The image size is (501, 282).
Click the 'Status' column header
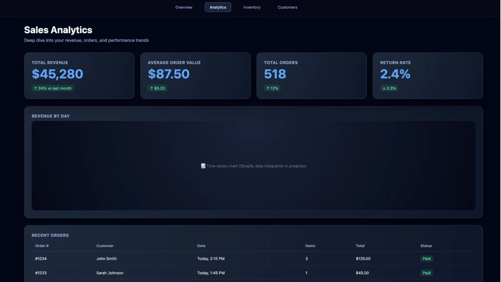click(x=426, y=246)
